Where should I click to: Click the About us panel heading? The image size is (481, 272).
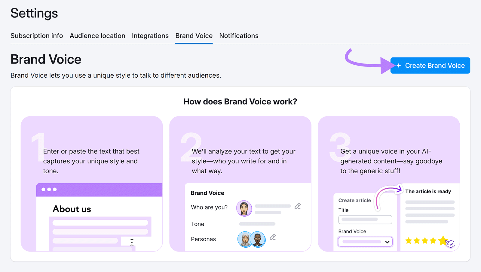click(72, 209)
